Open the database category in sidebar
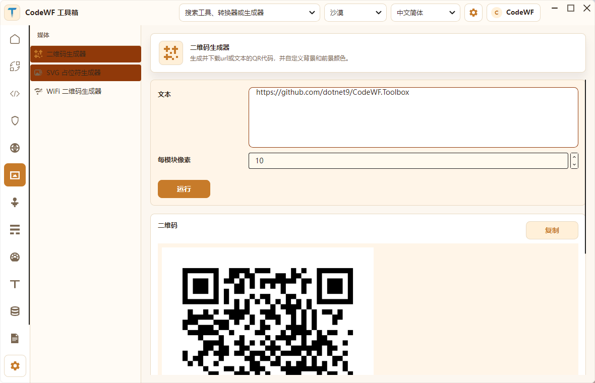595x383 pixels. point(15,311)
